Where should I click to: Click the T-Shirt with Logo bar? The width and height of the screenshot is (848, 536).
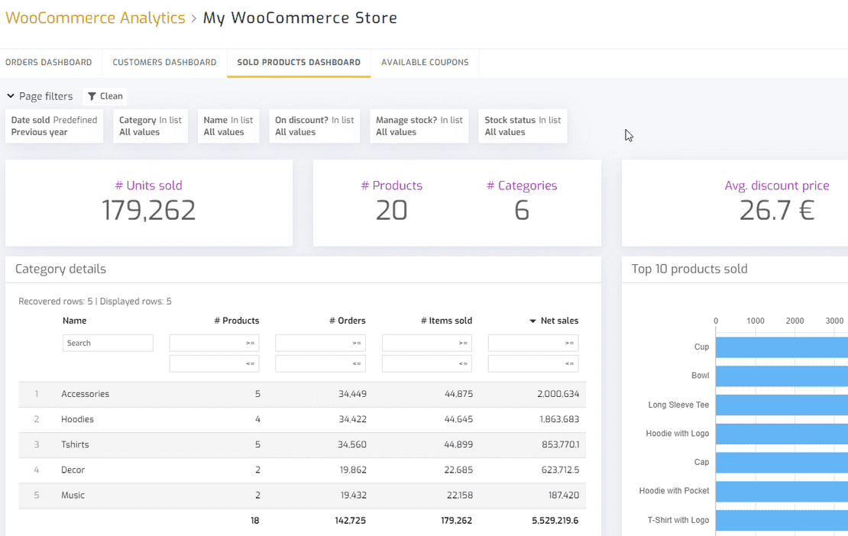tap(782, 520)
